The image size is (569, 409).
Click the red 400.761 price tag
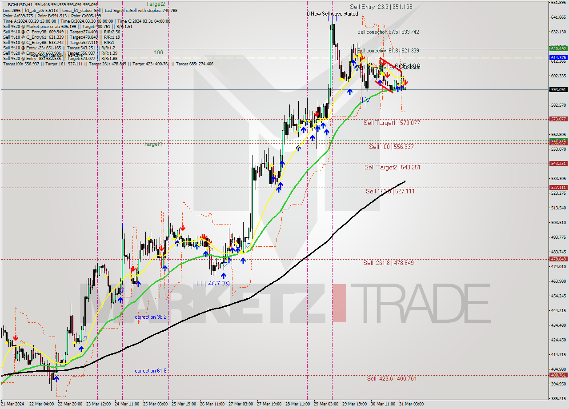click(558, 375)
